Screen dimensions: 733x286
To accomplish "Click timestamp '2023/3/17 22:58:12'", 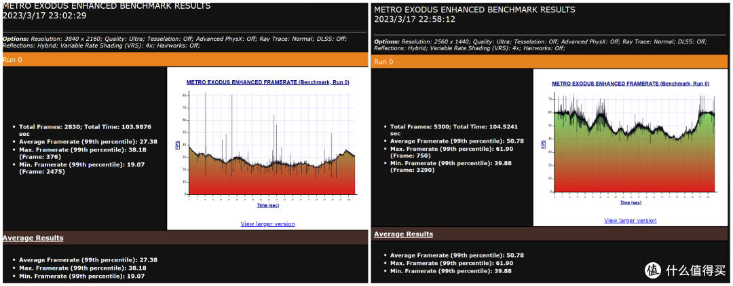I will (415, 19).
